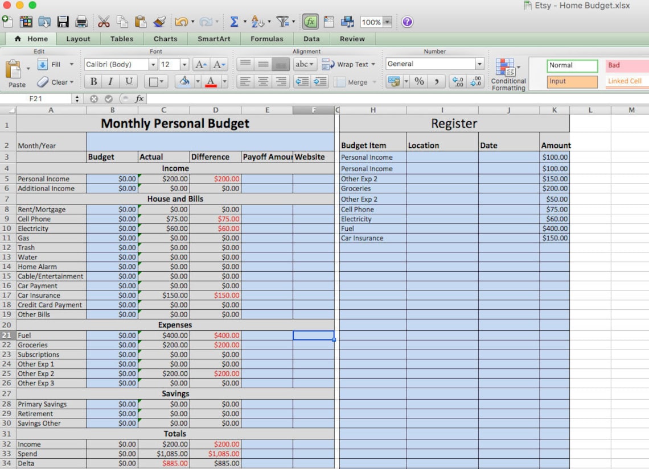This screenshot has width=649, height=469.
Task: Select the AutoSum icon
Action: (235, 22)
